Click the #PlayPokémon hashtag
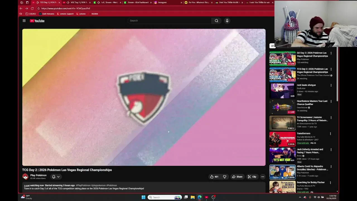 (x=83, y=185)
